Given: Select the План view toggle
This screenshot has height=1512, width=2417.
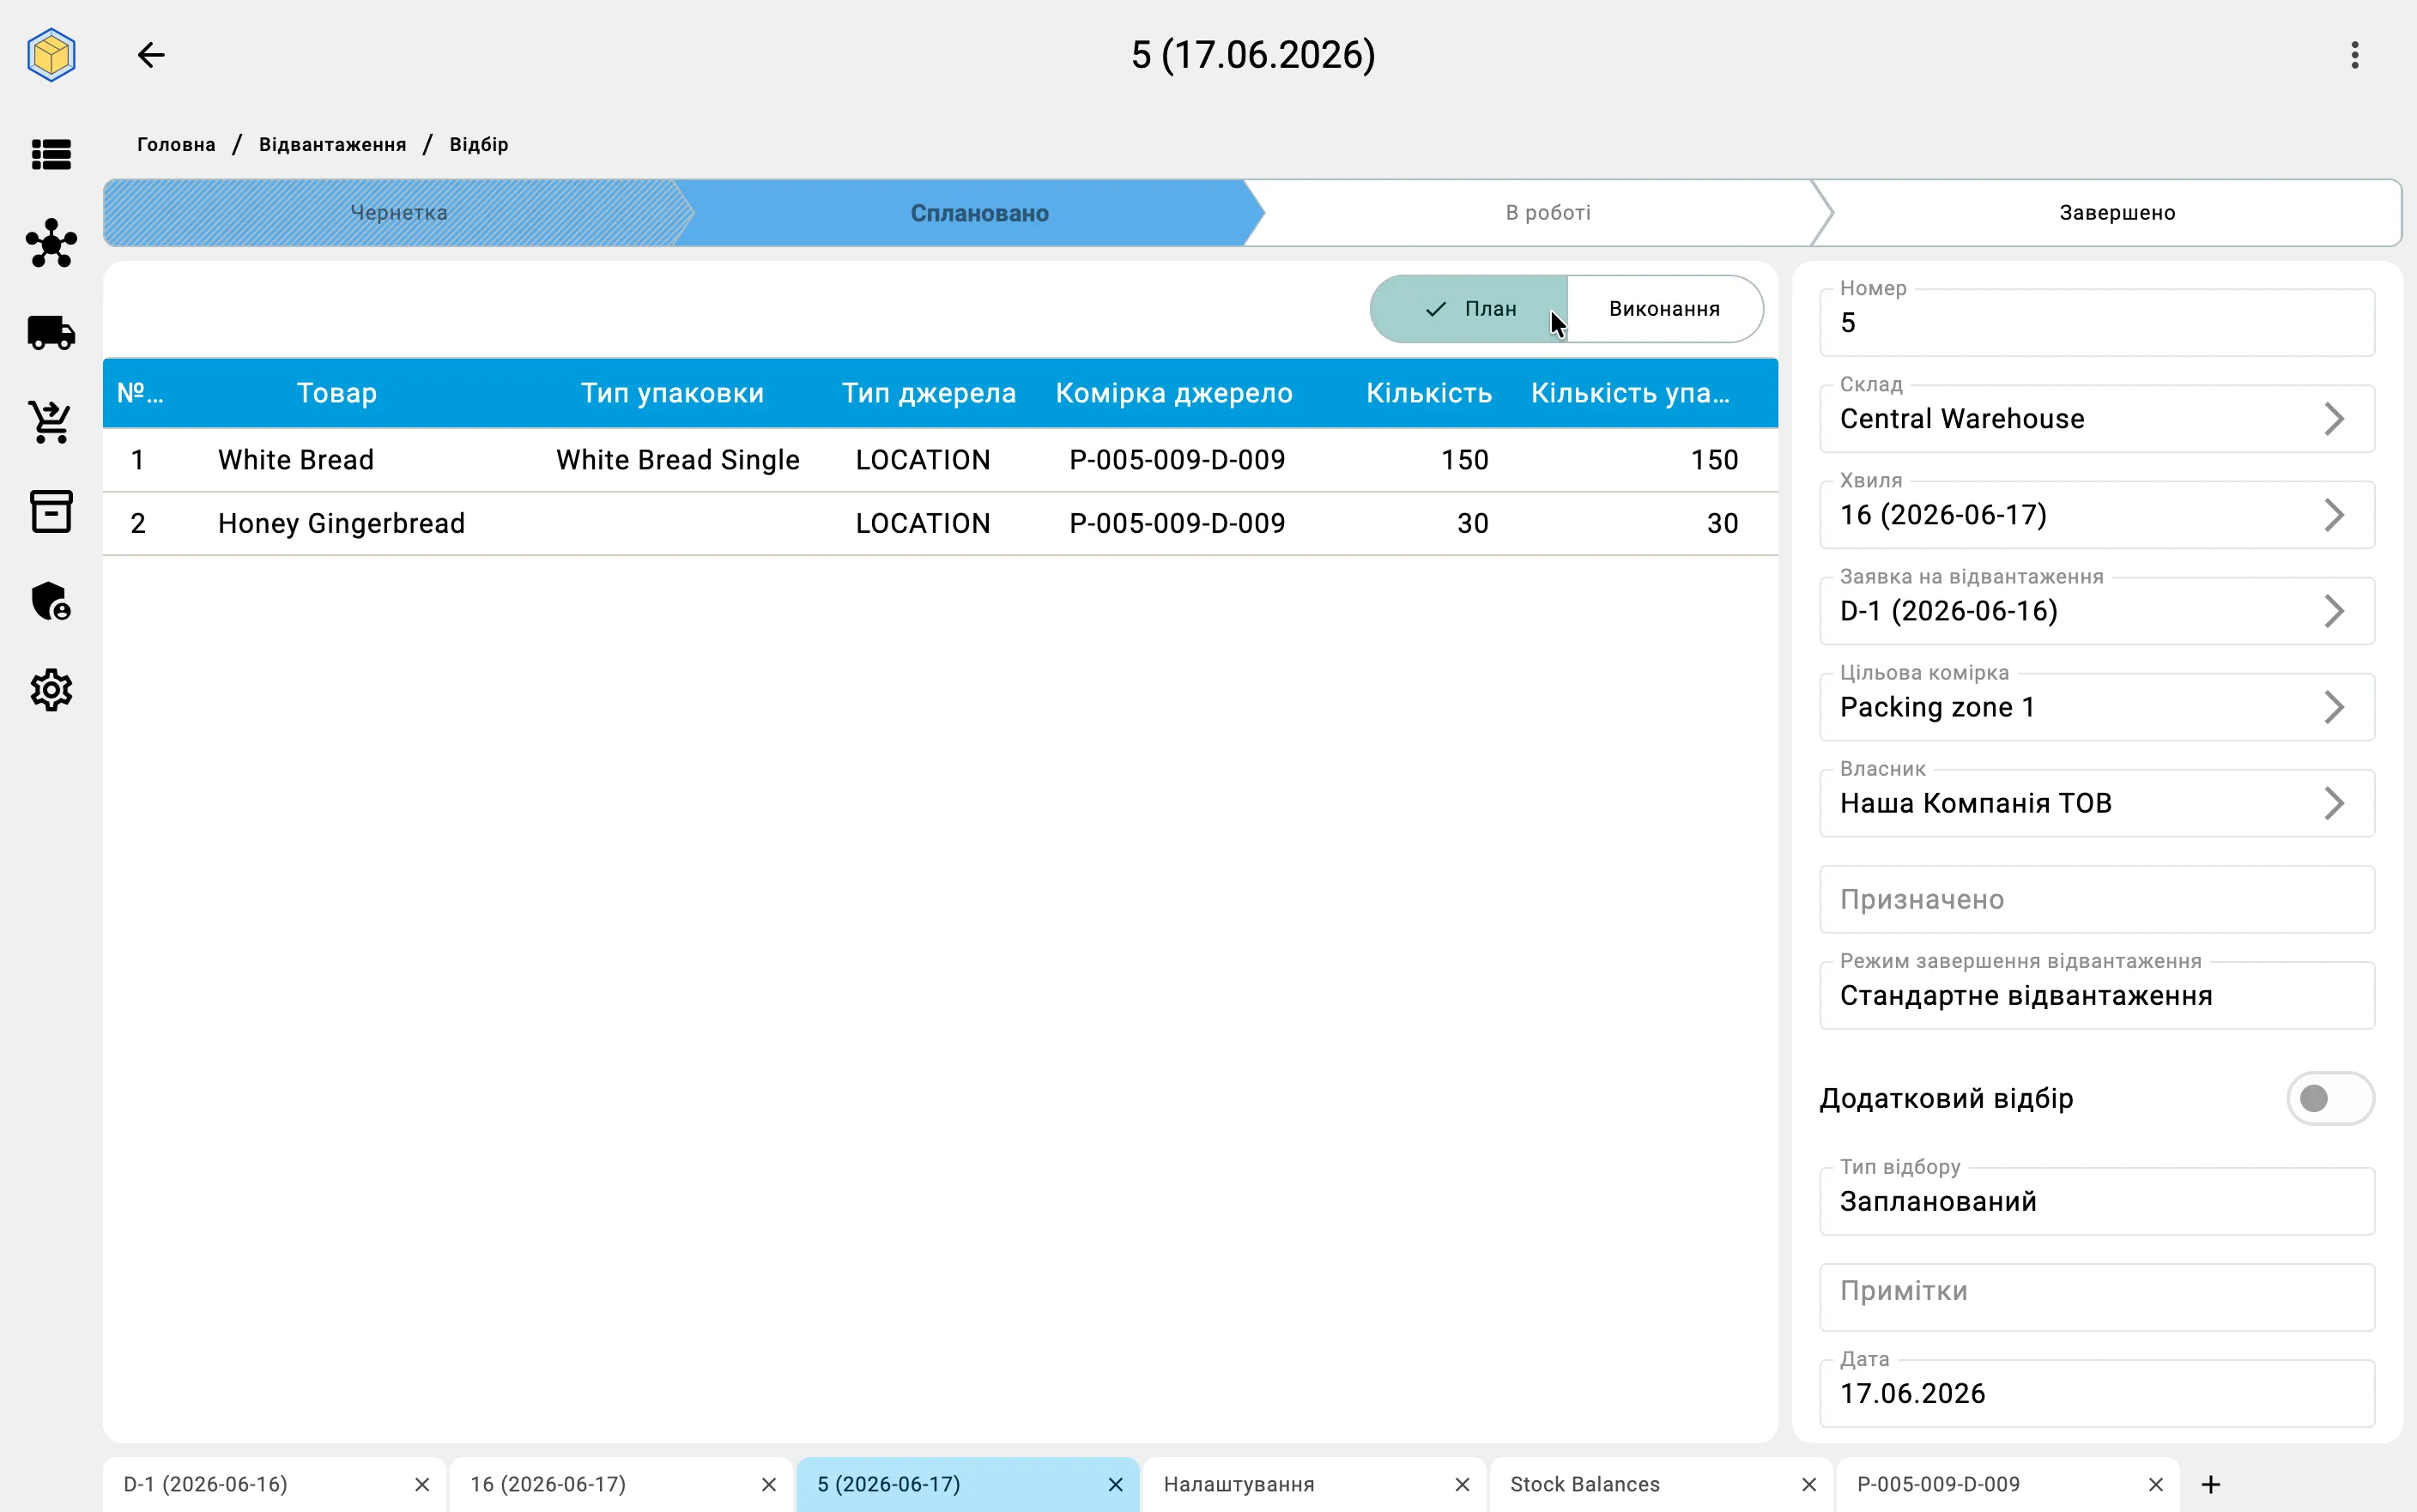Looking at the screenshot, I should [x=1469, y=309].
